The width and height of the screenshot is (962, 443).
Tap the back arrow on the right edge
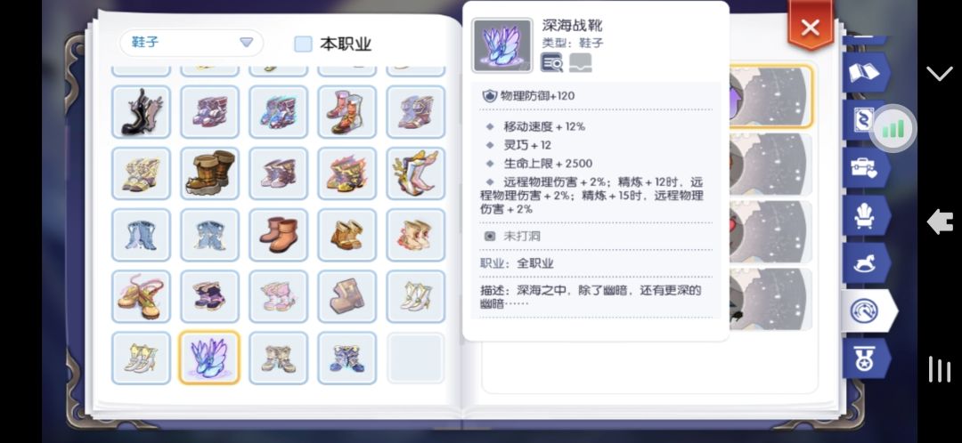tap(940, 221)
